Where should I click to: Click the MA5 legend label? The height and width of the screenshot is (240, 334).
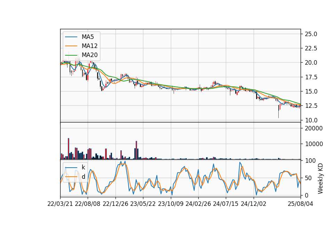[x=88, y=37]
